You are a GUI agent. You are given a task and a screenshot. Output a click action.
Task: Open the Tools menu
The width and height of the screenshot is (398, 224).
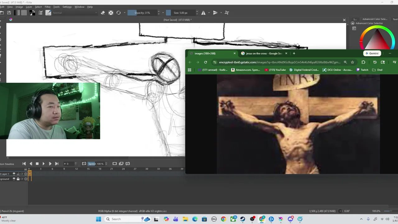click(x=56, y=7)
